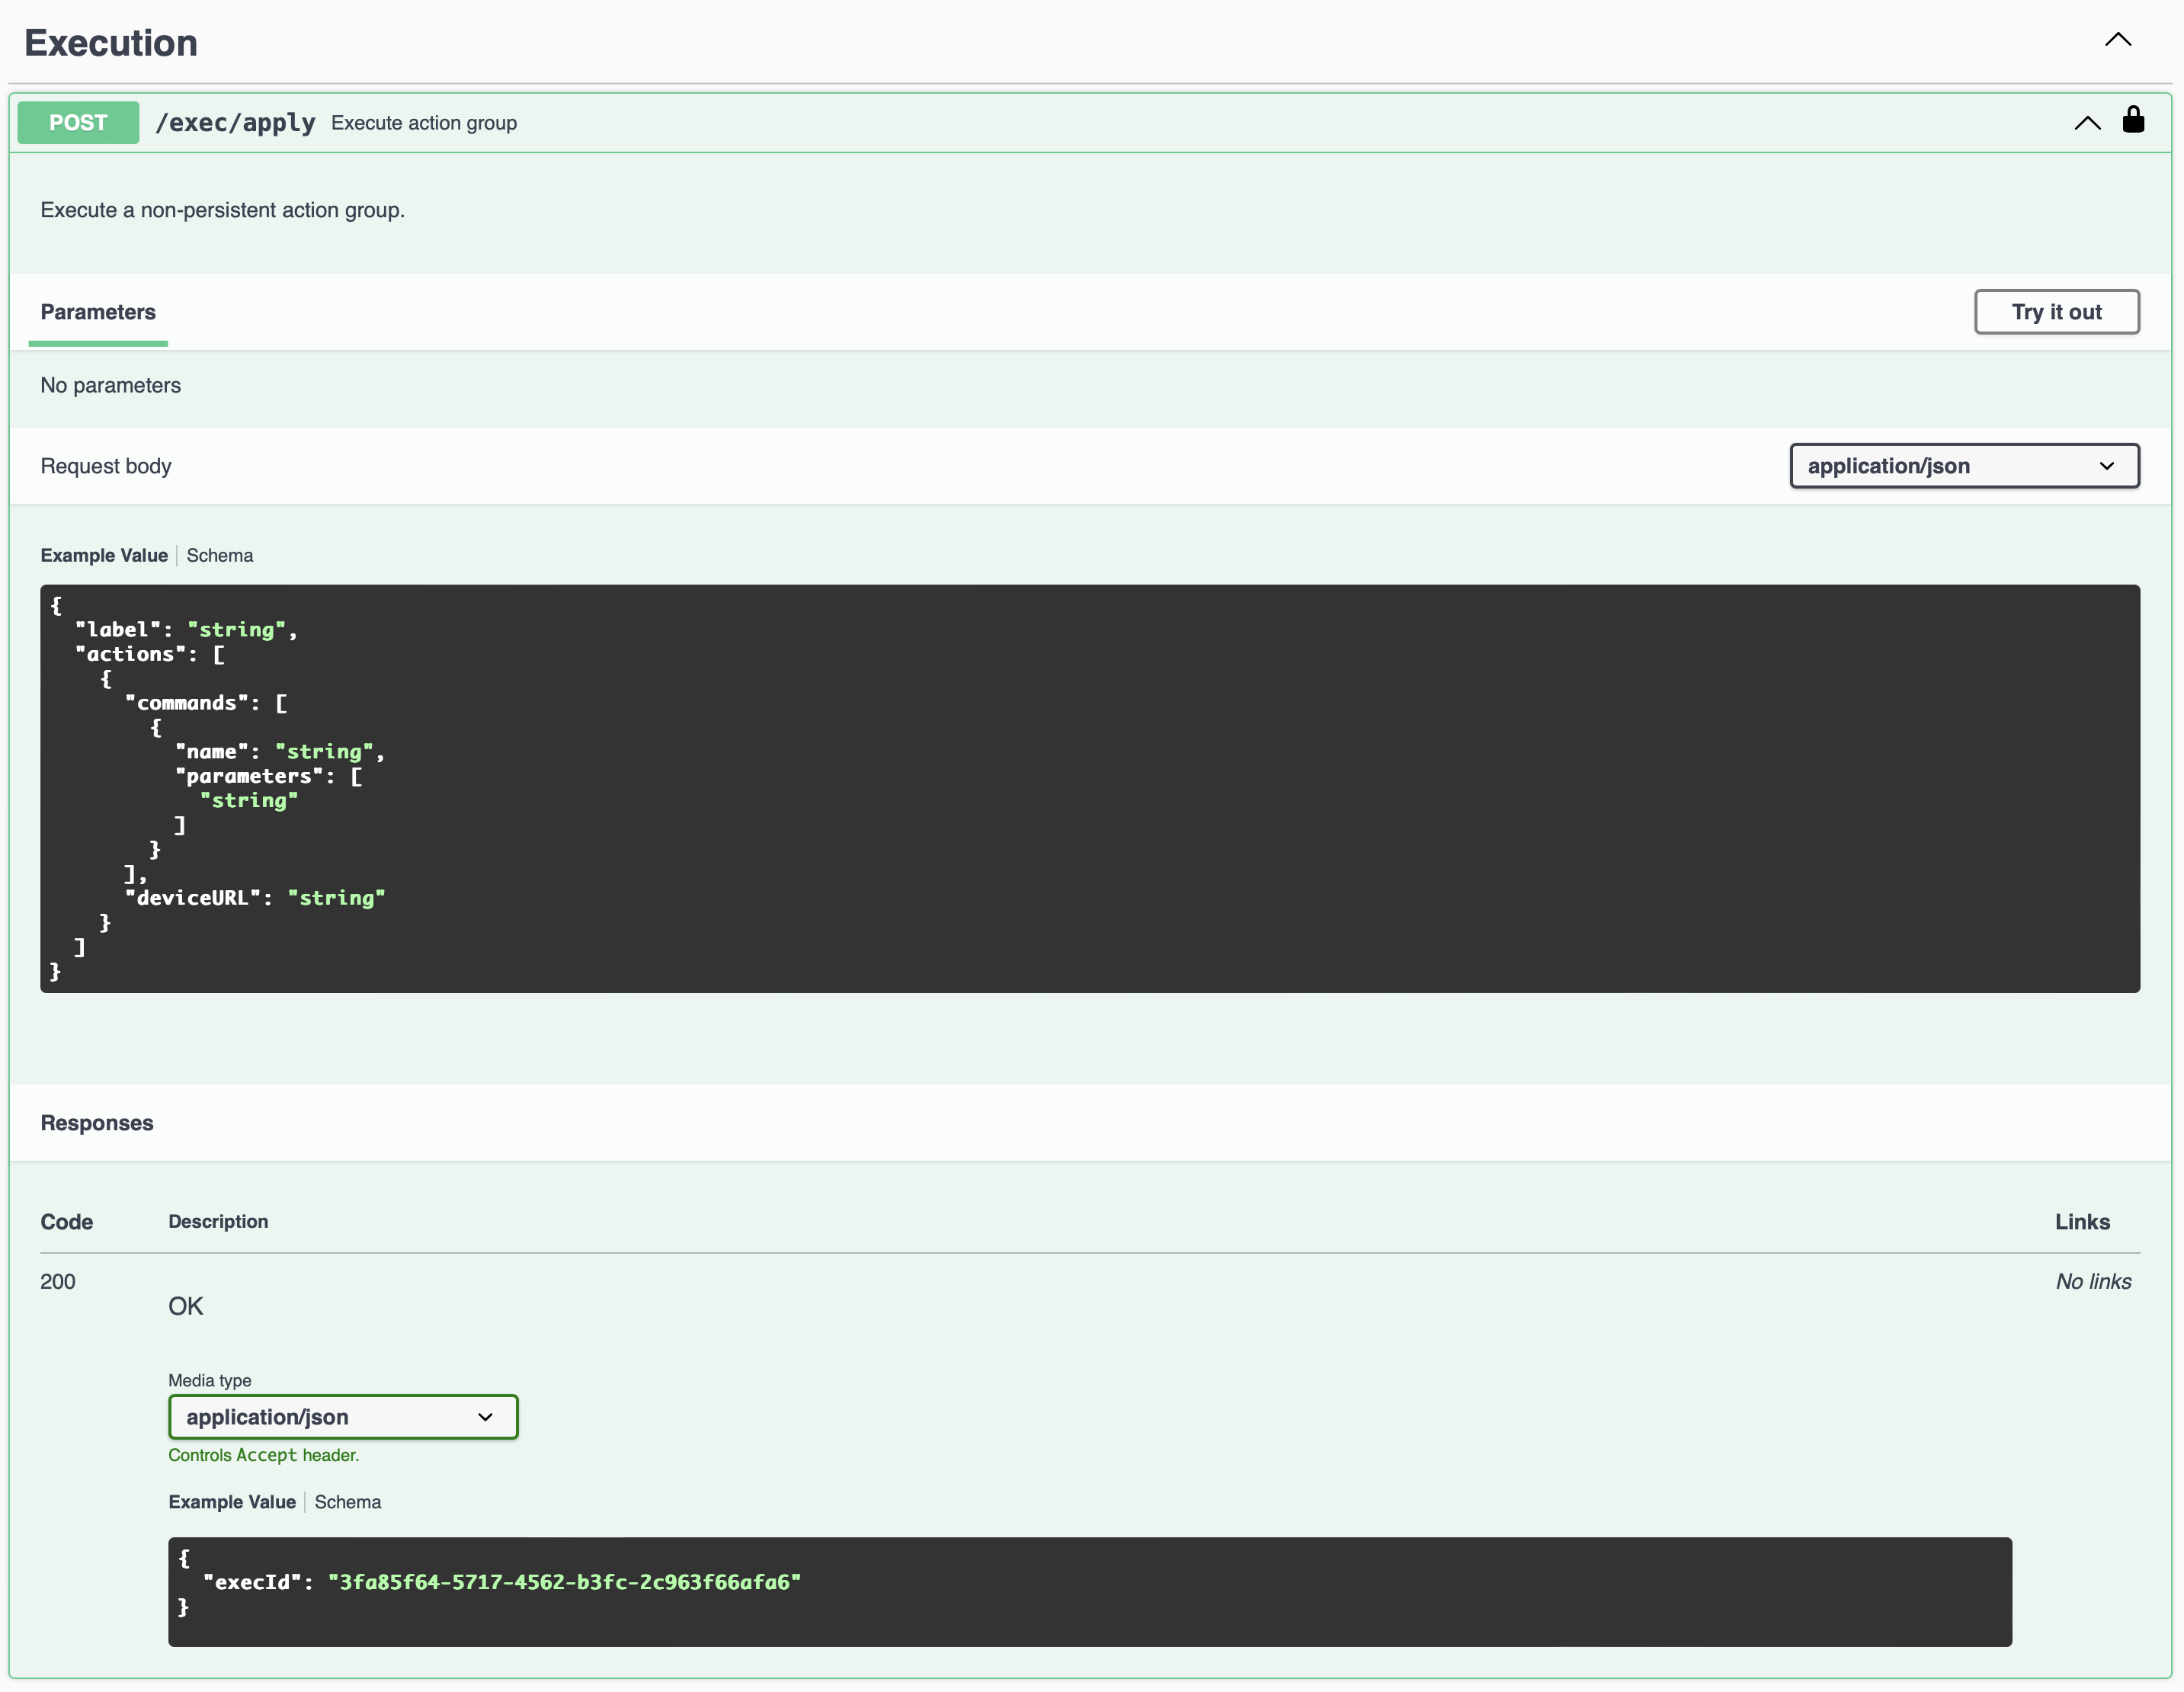Collapse the Execution section chevron
Screen dimensions: 2184x1692
(2118, 40)
